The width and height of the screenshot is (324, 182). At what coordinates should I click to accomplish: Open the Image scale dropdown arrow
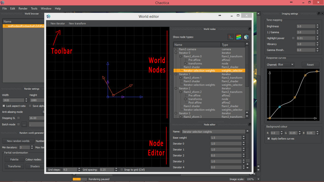(x=258, y=179)
